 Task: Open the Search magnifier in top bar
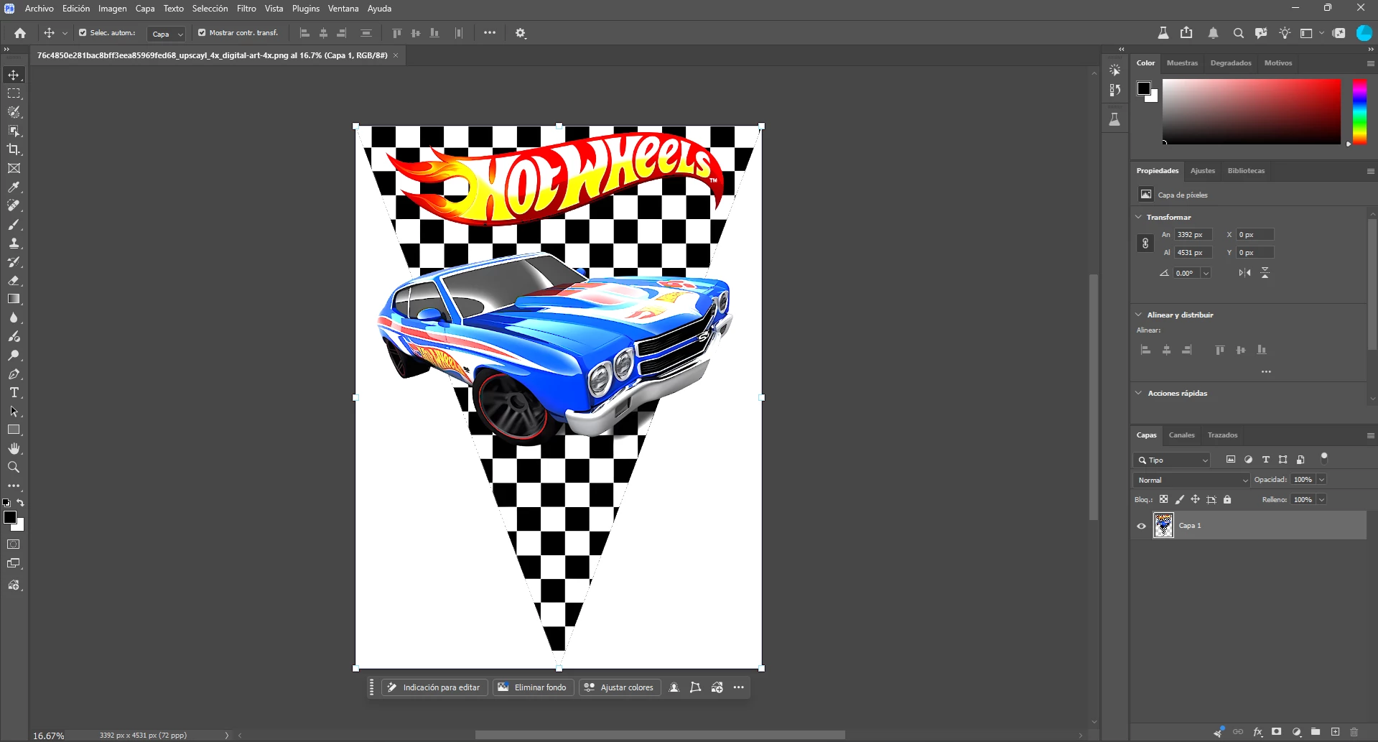[x=1238, y=33]
